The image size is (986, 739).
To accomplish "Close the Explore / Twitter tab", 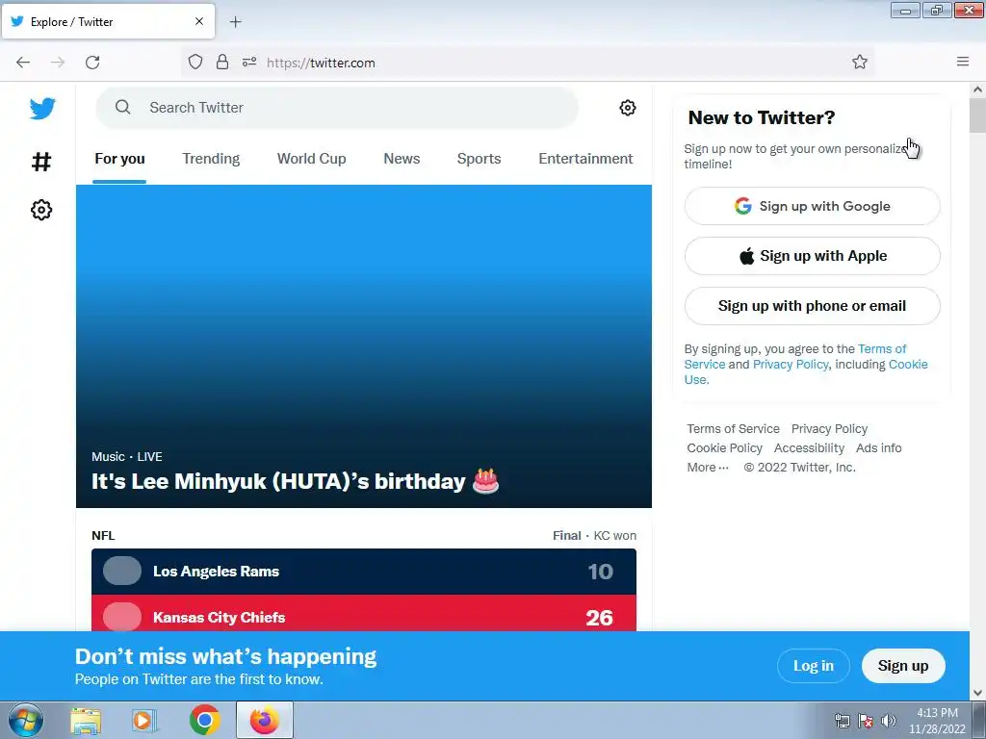I will [x=198, y=21].
